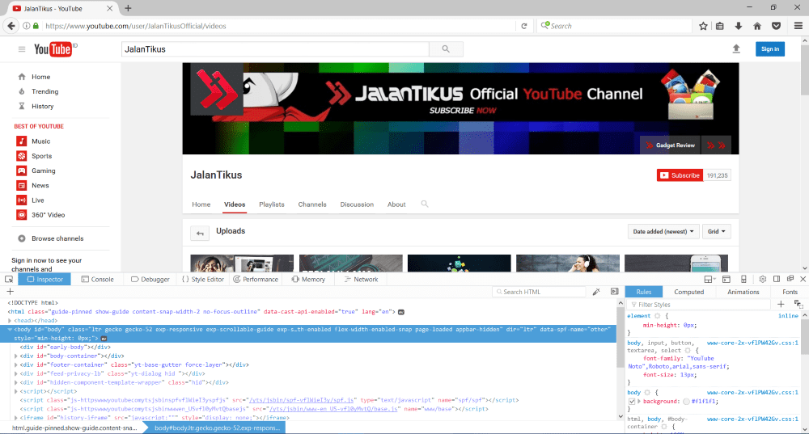
Task: Go back with the browser back arrow
Action: click(x=11, y=26)
